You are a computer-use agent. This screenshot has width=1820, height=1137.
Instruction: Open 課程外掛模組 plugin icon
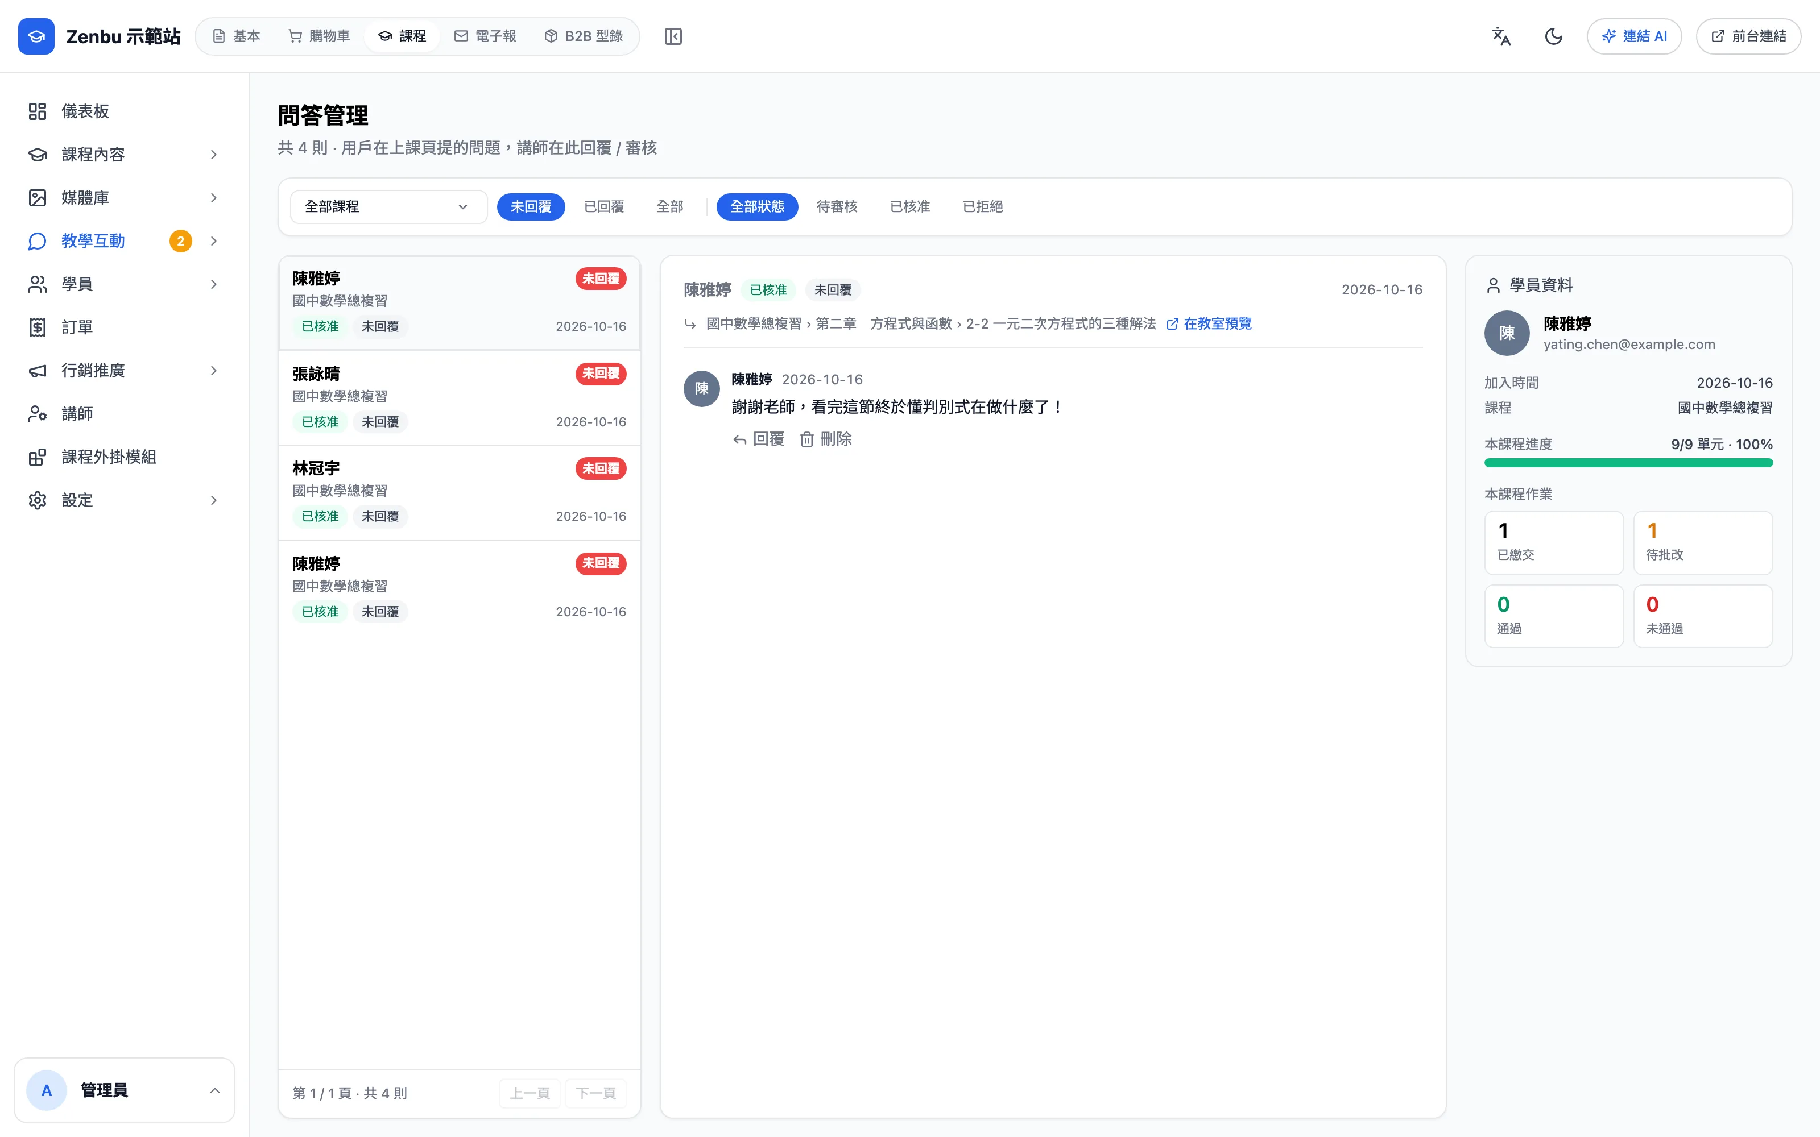point(38,457)
